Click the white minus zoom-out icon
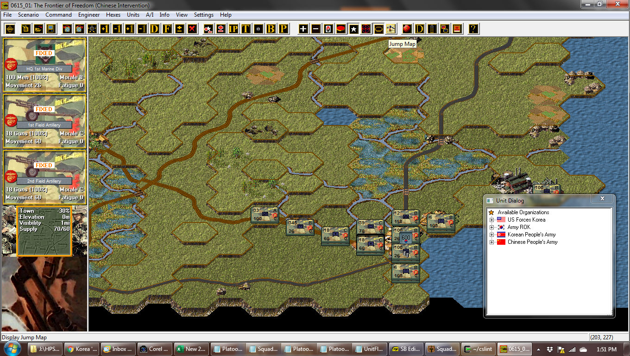Image resolution: width=630 pixels, height=356 pixels. [316, 29]
